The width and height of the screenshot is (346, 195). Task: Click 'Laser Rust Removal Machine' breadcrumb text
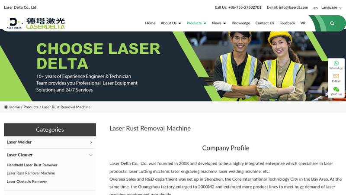pyautogui.click(x=66, y=107)
